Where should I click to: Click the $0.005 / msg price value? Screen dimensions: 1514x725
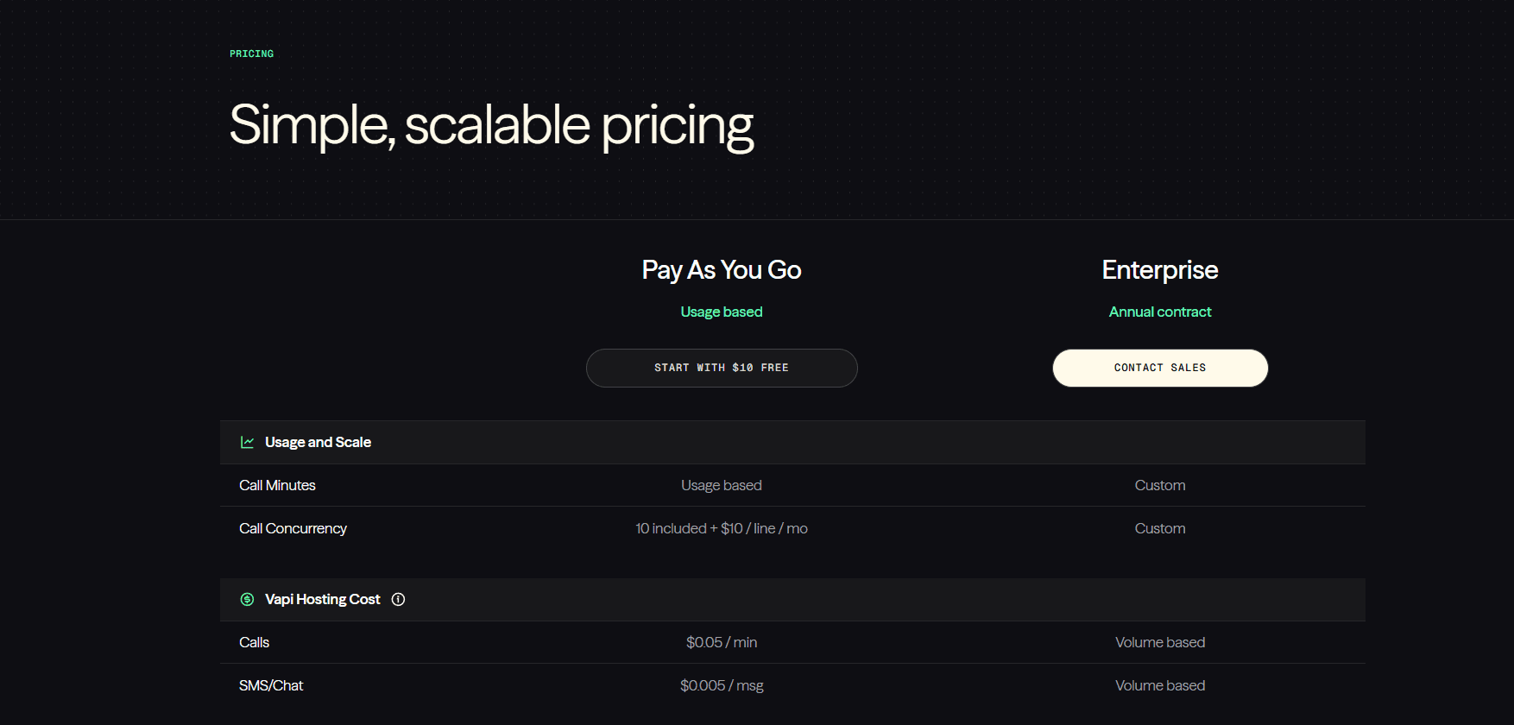[722, 685]
